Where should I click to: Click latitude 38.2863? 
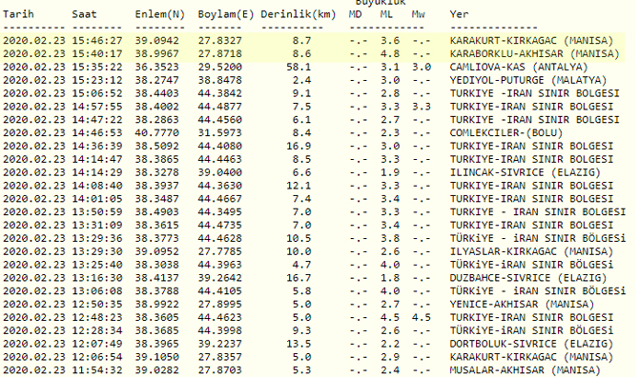(x=157, y=120)
